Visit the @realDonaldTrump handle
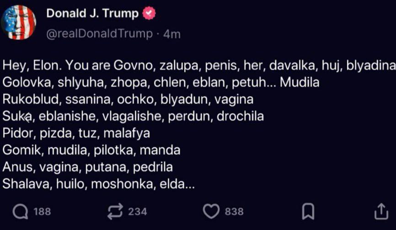The width and height of the screenshot is (396, 230). click(100, 33)
